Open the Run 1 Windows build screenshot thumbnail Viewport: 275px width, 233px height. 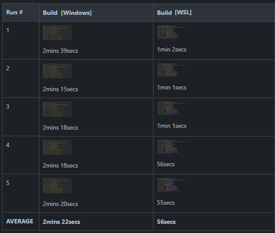pos(57,33)
